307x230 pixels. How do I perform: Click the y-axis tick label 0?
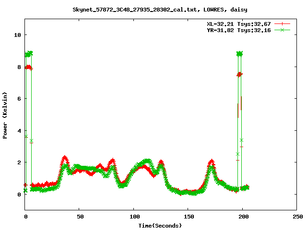pyautogui.click(x=19, y=195)
